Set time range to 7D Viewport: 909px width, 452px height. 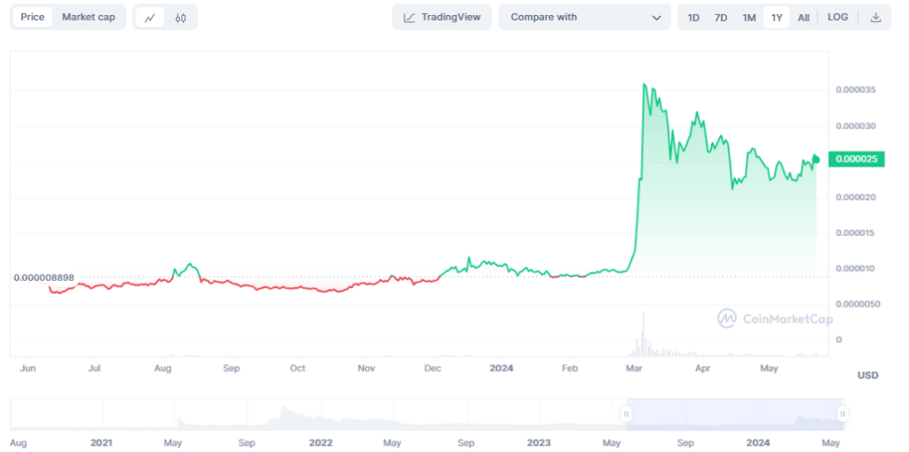[721, 18]
